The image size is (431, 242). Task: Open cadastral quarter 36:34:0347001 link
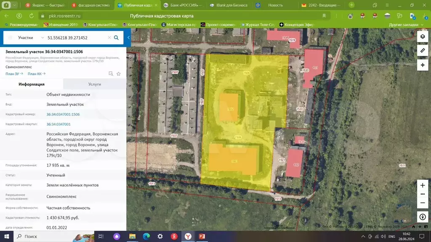click(58, 124)
